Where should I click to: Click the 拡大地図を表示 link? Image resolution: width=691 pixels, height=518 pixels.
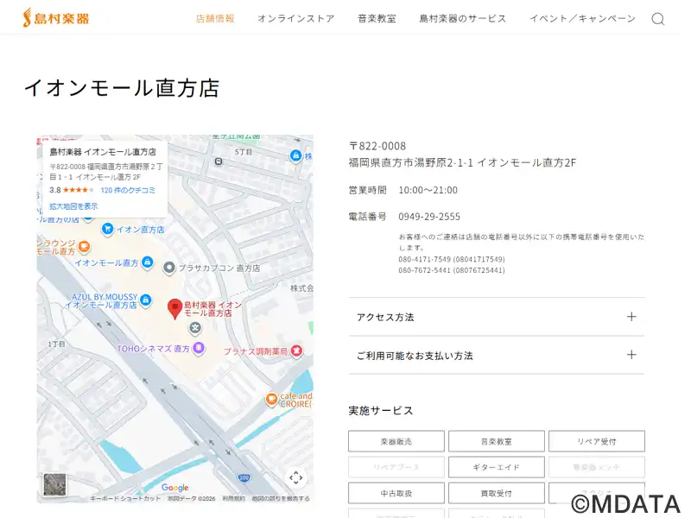(73, 206)
